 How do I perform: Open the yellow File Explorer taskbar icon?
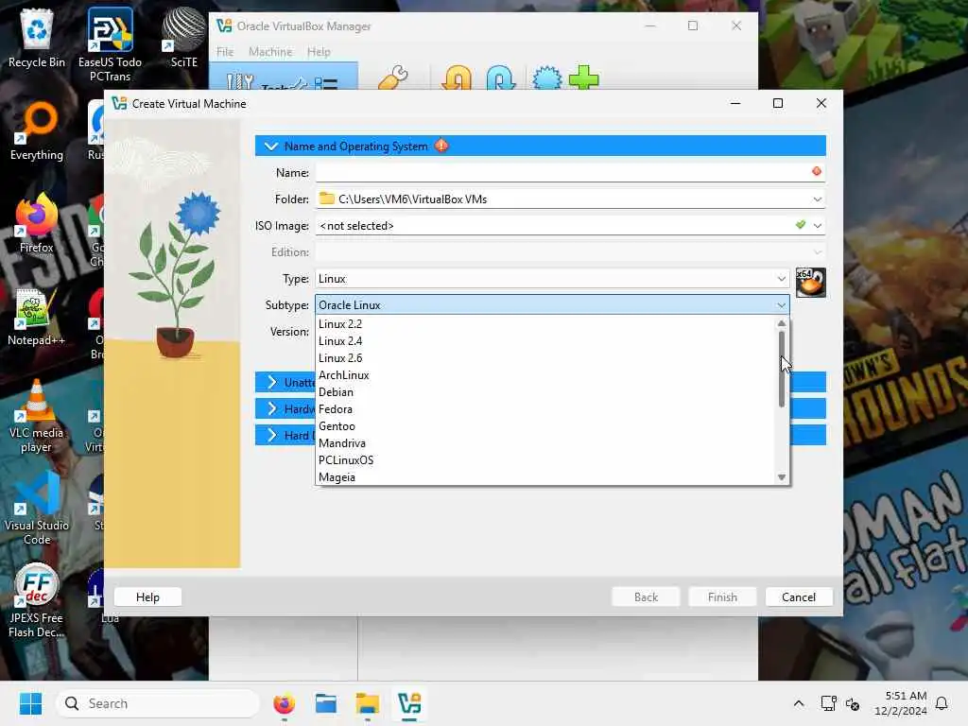point(368,703)
